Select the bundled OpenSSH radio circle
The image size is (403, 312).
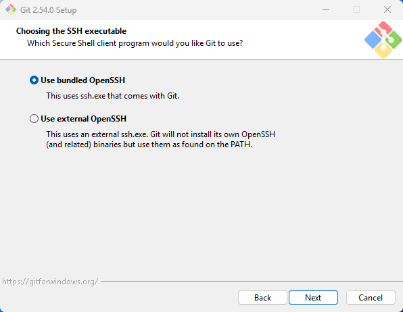pos(34,80)
